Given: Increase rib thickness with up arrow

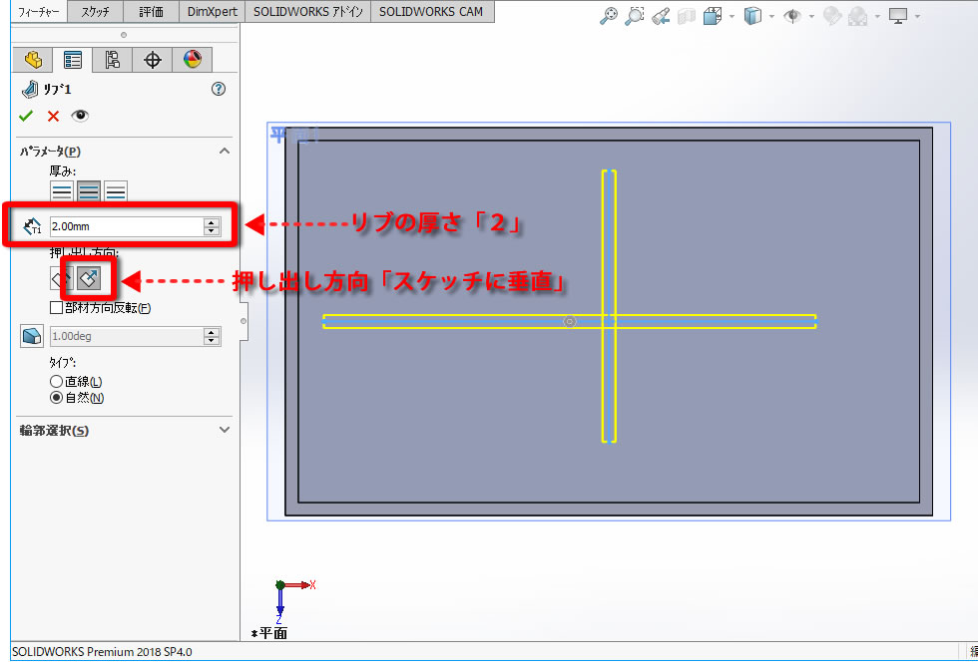Looking at the screenshot, I should pos(212,221).
